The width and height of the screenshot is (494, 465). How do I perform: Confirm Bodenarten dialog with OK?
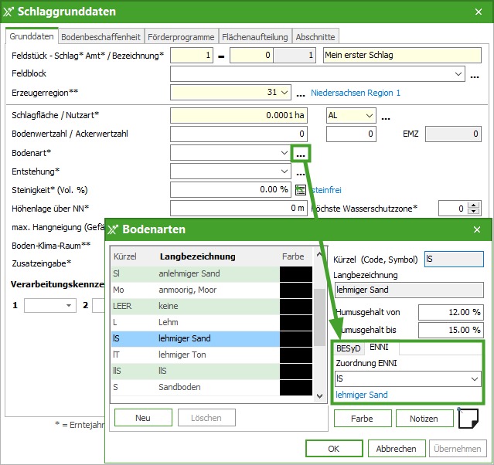point(333,449)
